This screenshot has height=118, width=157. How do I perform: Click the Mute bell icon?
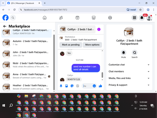[123, 53]
